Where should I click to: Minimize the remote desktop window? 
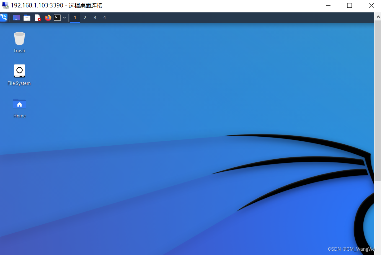pyautogui.click(x=328, y=6)
